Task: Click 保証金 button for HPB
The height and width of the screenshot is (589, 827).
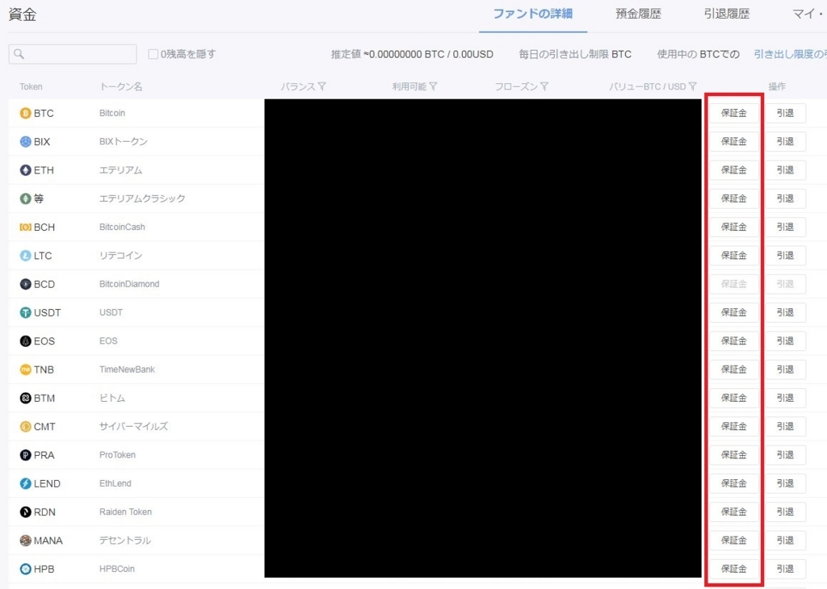Action: (733, 569)
